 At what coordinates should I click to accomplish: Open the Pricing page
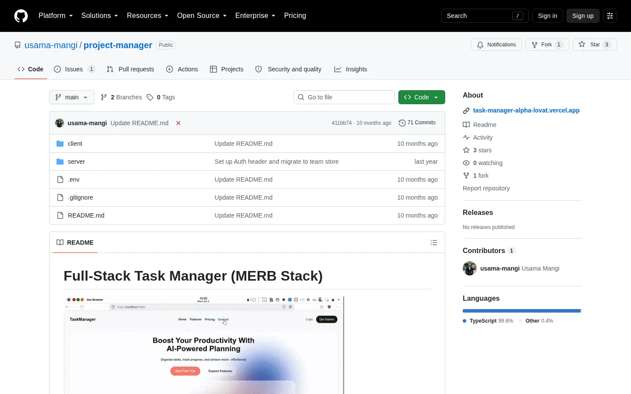(295, 16)
